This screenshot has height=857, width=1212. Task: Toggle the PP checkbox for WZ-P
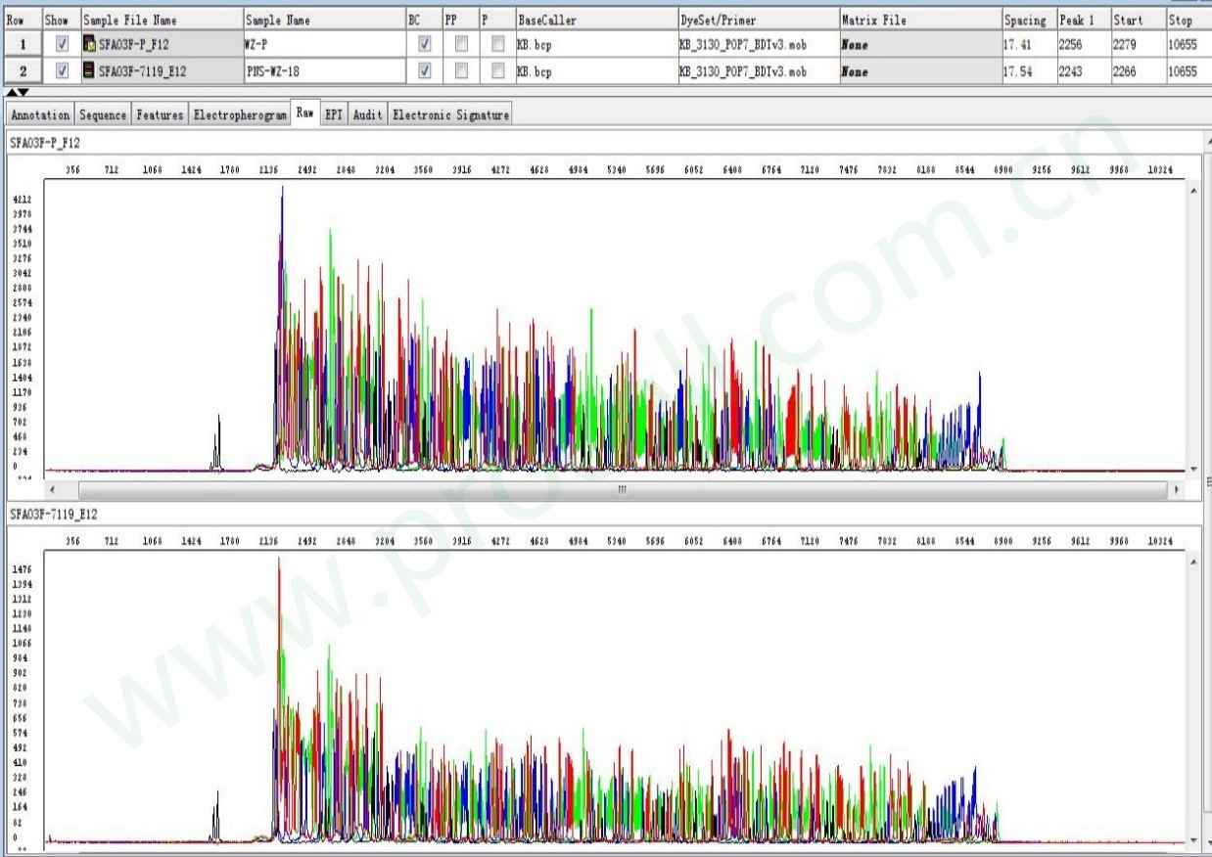pyautogui.click(x=461, y=43)
